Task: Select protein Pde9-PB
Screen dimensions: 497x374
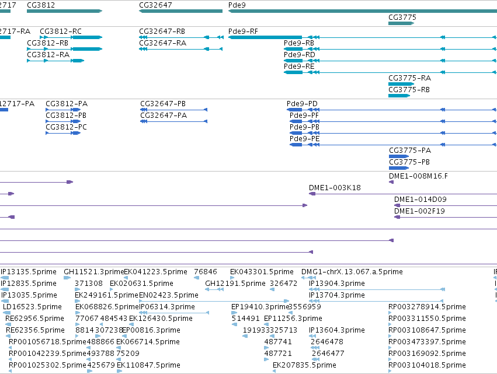Action: (x=304, y=127)
